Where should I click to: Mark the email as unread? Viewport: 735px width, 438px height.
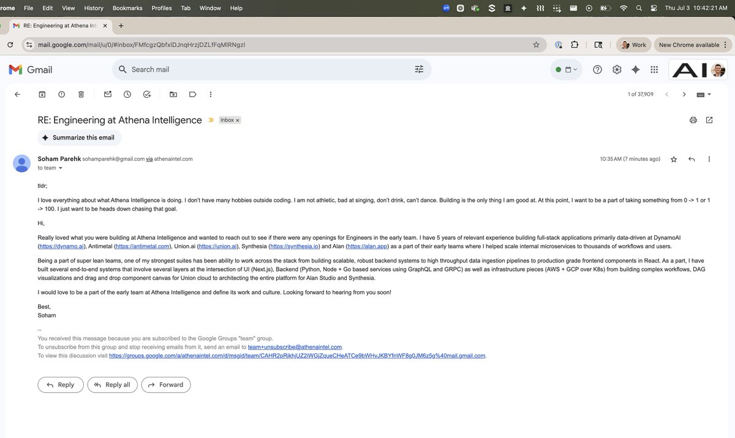coord(108,94)
